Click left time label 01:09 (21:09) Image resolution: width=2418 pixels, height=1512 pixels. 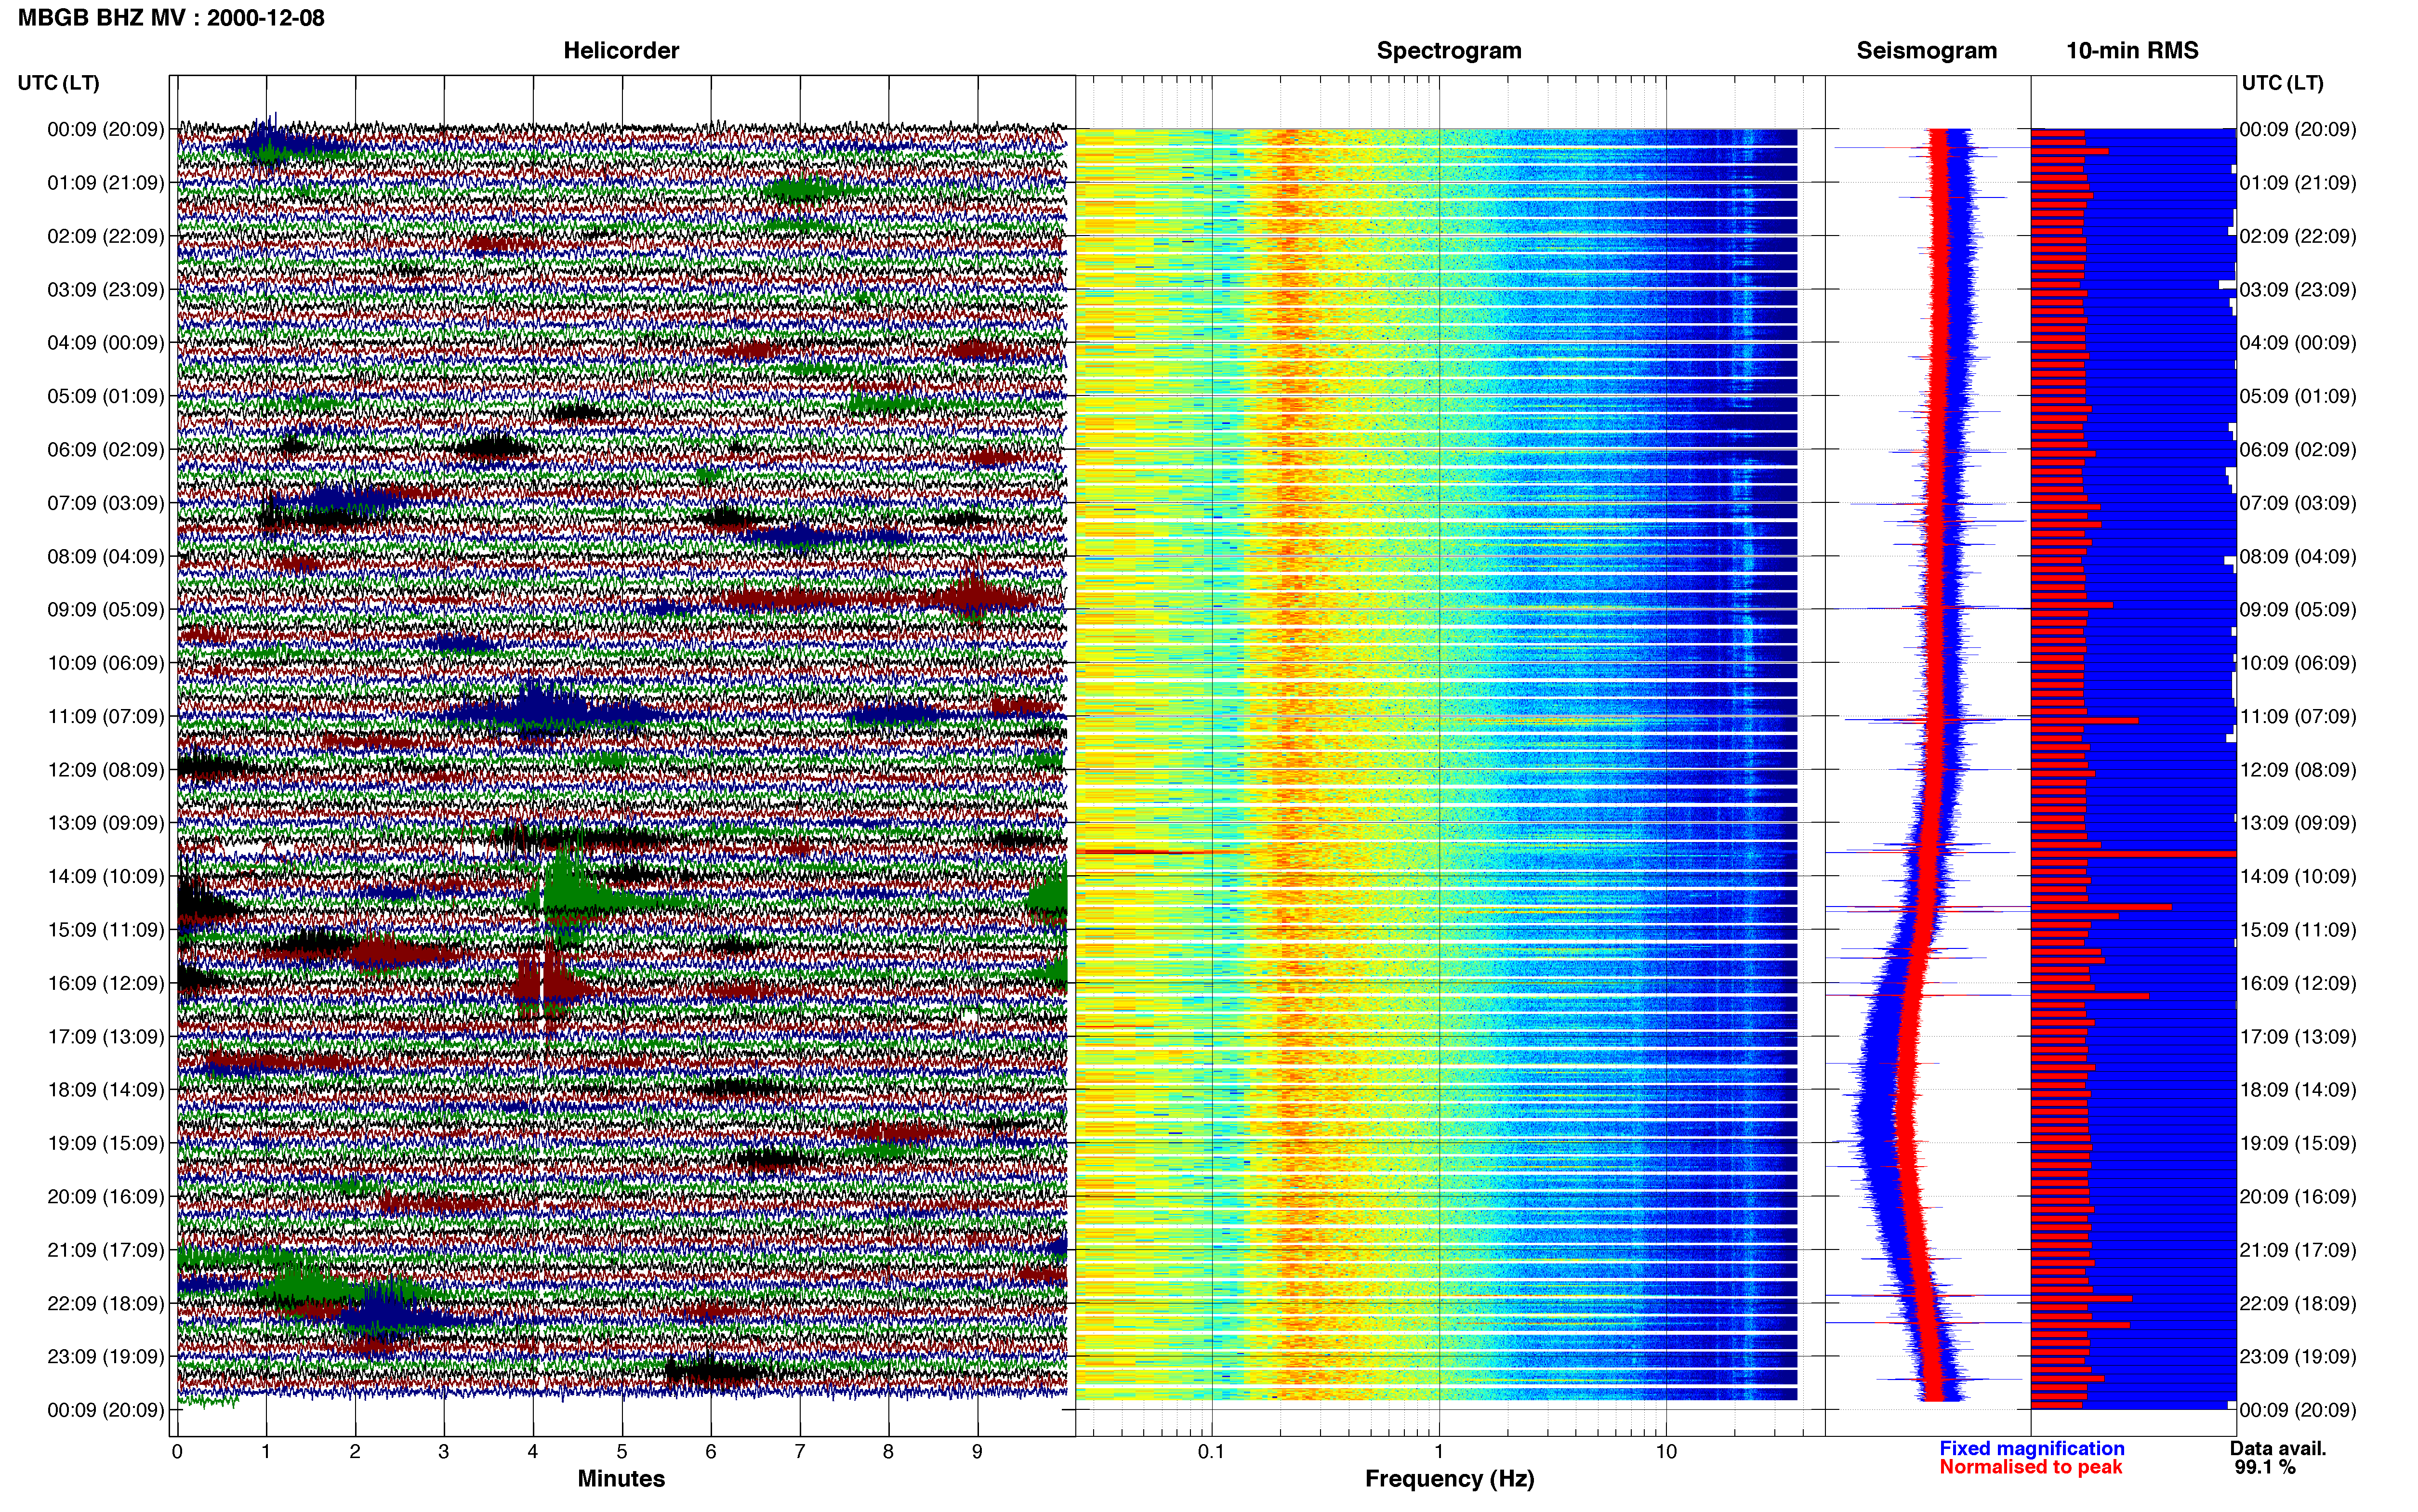coord(105,183)
